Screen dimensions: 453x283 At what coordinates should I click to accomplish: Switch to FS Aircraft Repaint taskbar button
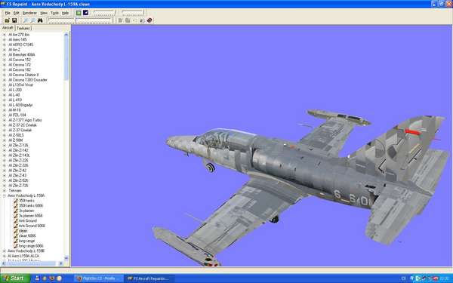[149, 278]
